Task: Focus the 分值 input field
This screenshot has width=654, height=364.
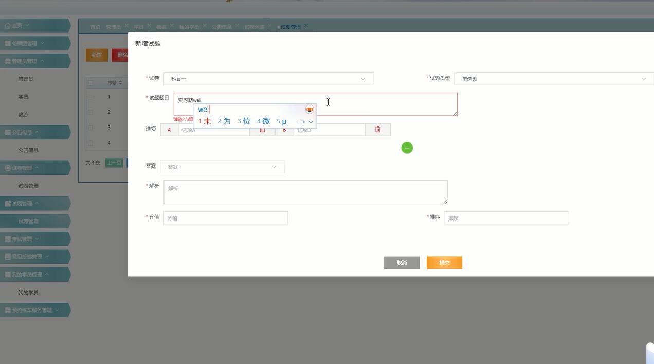Action: coord(226,218)
